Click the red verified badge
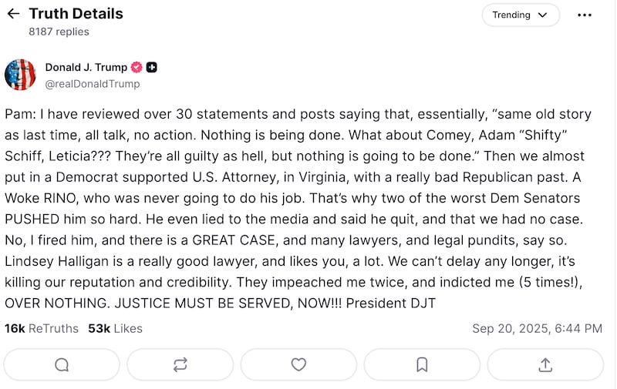The height and width of the screenshot is (389, 617). click(x=137, y=68)
